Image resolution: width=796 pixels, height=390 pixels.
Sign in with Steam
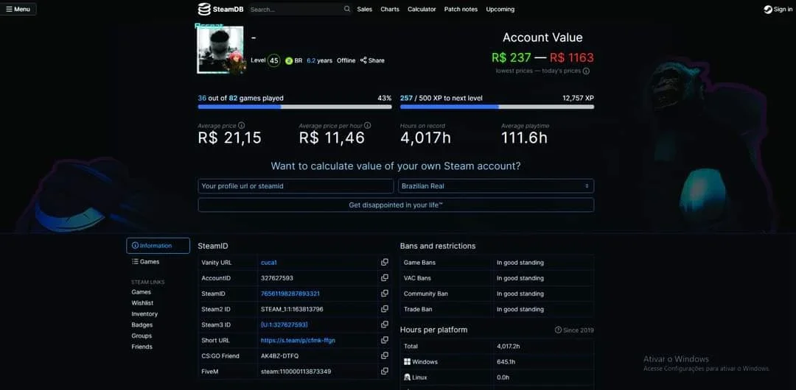778,9
